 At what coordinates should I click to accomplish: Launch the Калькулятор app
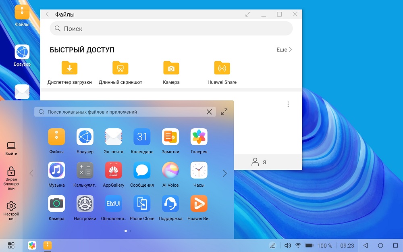click(85, 170)
